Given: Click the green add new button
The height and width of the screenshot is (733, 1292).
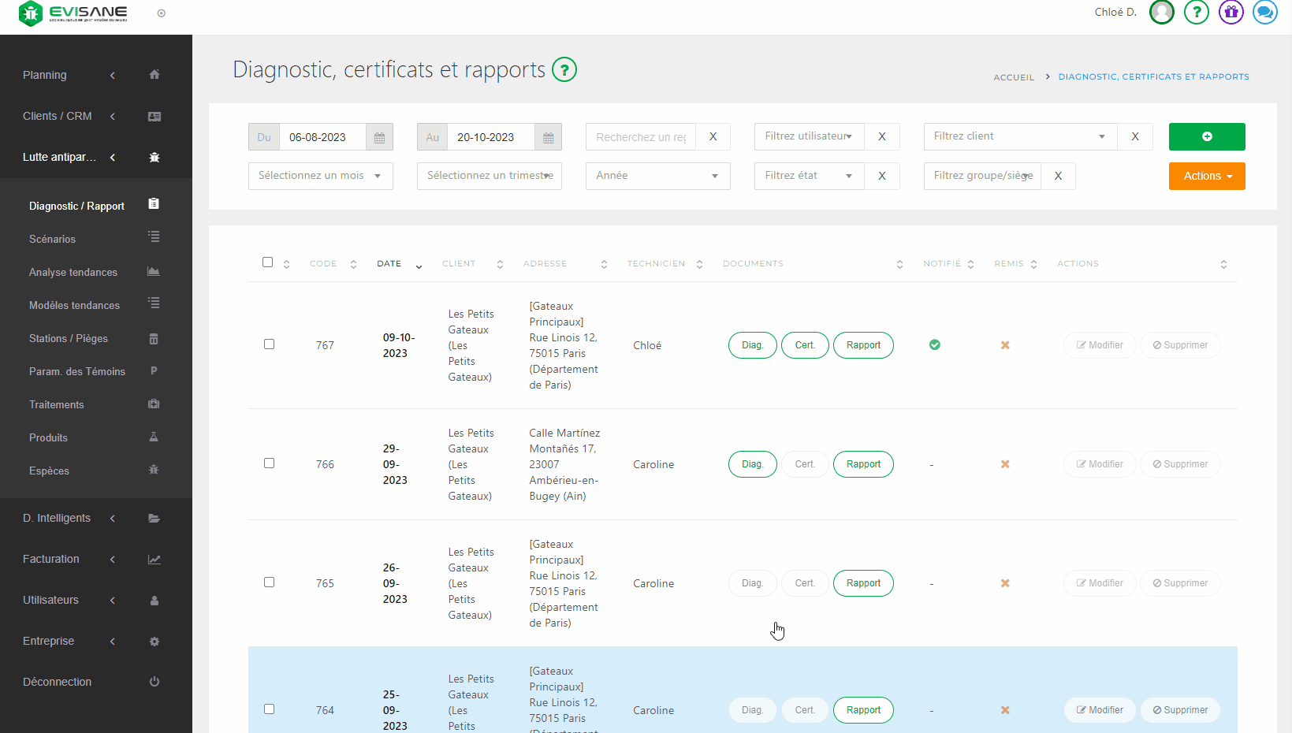Looking at the screenshot, I should [1206, 137].
